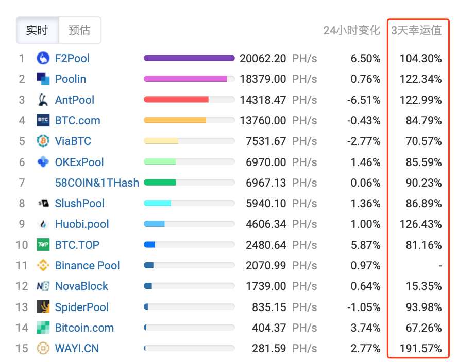
Task: Click the 3天幸运值 column header
Action: point(416,30)
